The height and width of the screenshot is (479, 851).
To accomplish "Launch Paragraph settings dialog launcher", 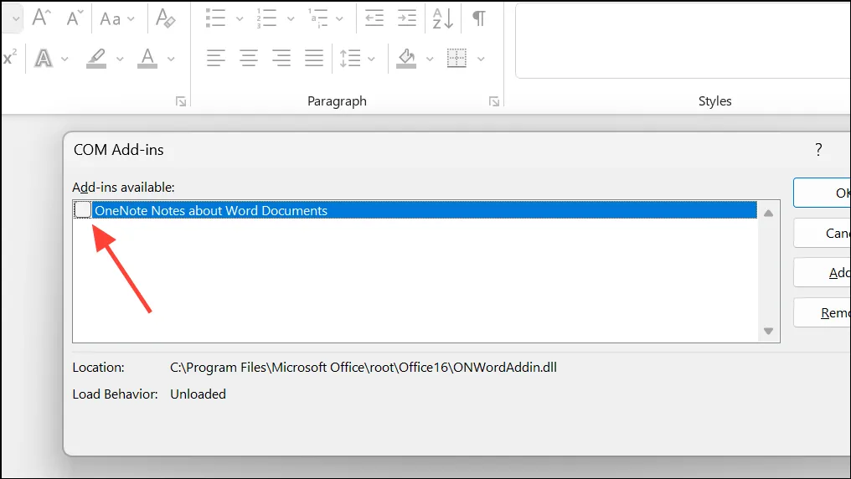I will pyautogui.click(x=494, y=101).
